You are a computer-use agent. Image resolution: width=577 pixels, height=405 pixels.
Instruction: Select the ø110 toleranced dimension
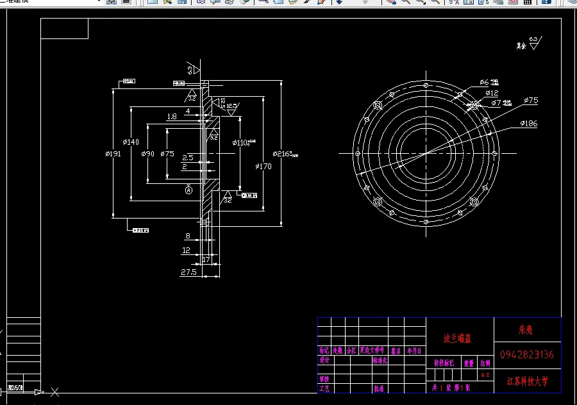click(244, 143)
